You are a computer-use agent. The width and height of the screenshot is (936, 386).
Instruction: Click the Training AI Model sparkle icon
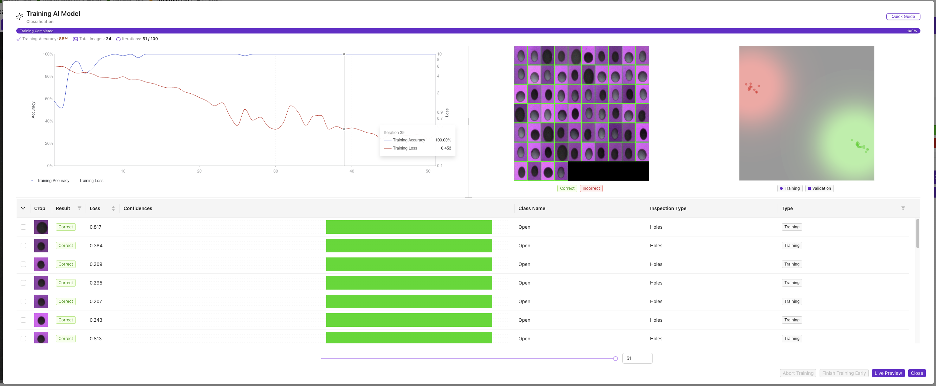(x=20, y=16)
